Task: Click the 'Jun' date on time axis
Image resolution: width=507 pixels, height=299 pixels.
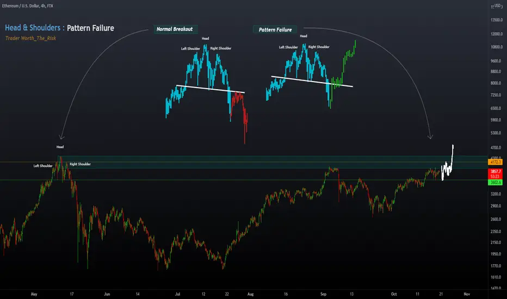Action: pos(107,294)
